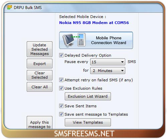Screen dimensions: 167x140
Task: Click the View Templates button
Action: tap(88, 122)
